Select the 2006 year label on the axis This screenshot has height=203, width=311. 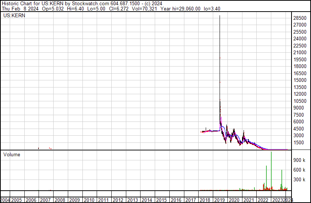[x=31, y=200]
